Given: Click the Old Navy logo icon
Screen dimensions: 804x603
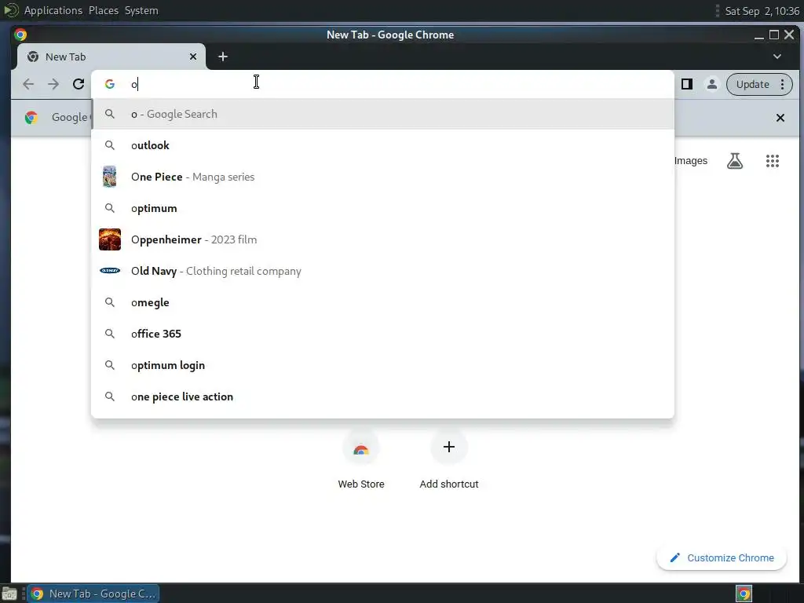Looking at the screenshot, I should click(110, 271).
